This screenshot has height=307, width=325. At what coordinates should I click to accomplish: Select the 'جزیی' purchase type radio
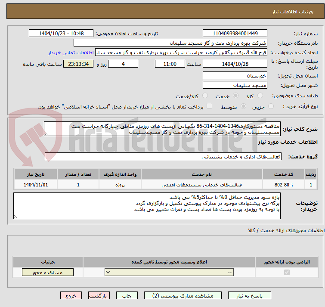[x=271, y=106]
